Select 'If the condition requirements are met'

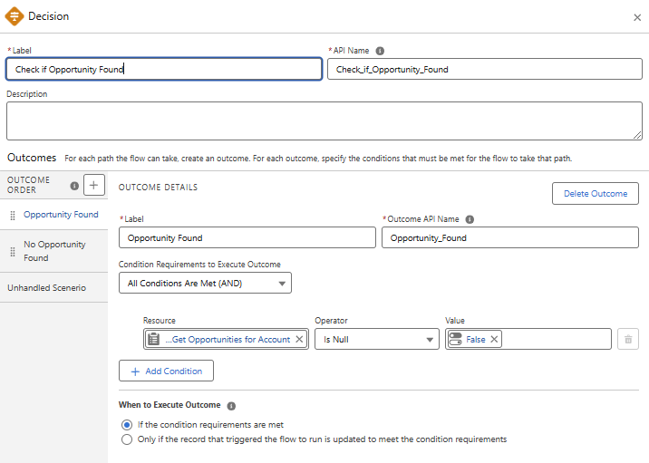127,424
